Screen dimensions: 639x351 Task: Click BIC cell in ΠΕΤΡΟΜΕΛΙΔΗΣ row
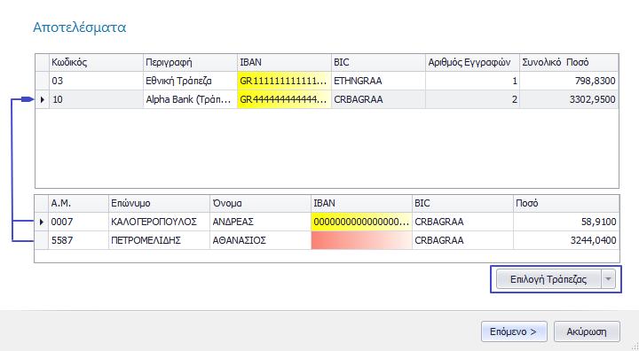coord(462,240)
